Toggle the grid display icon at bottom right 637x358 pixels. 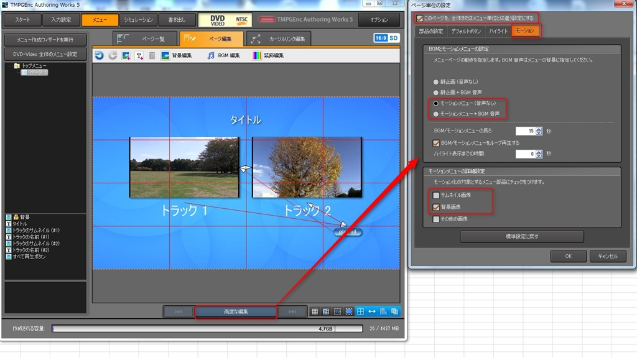pyautogui.click(x=314, y=311)
